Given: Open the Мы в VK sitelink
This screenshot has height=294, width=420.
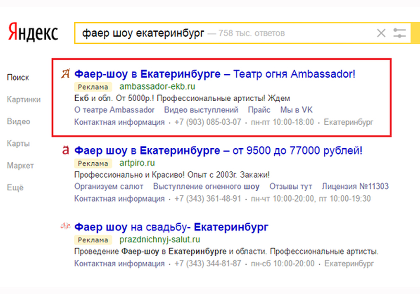Looking at the screenshot, I should click(297, 110).
